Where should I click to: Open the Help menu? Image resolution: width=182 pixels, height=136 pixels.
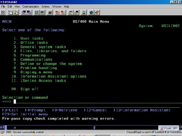click(66, 7)
